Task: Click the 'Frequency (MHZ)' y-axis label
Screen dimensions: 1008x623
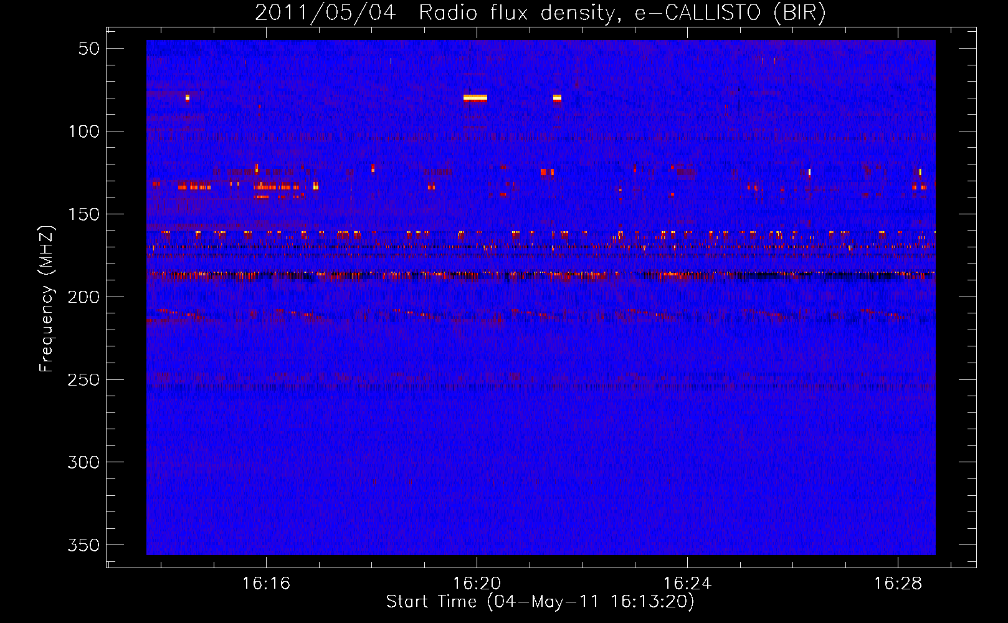Action: (47, 298)
